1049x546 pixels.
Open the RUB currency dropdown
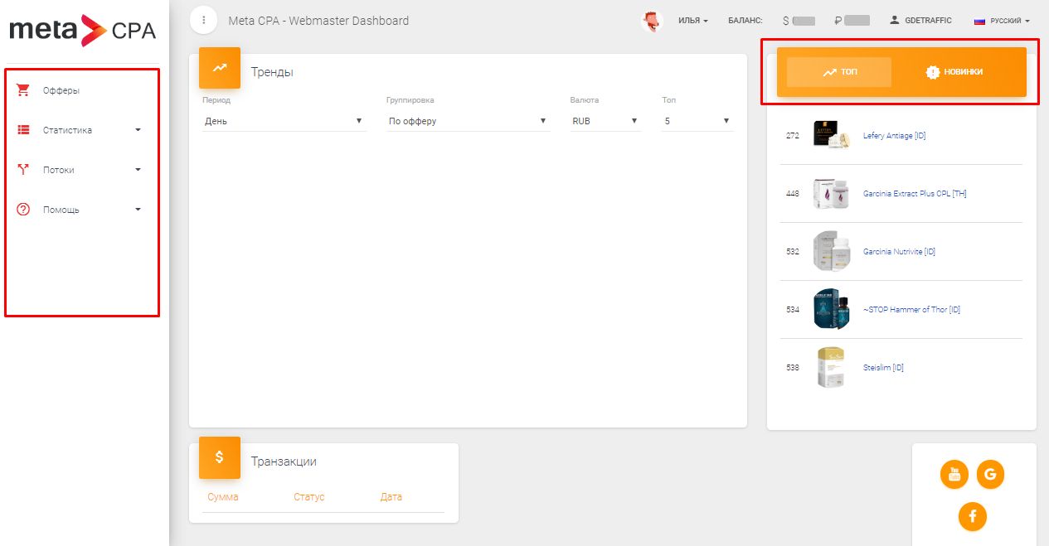pyautogui.click(x=605, y=121)
